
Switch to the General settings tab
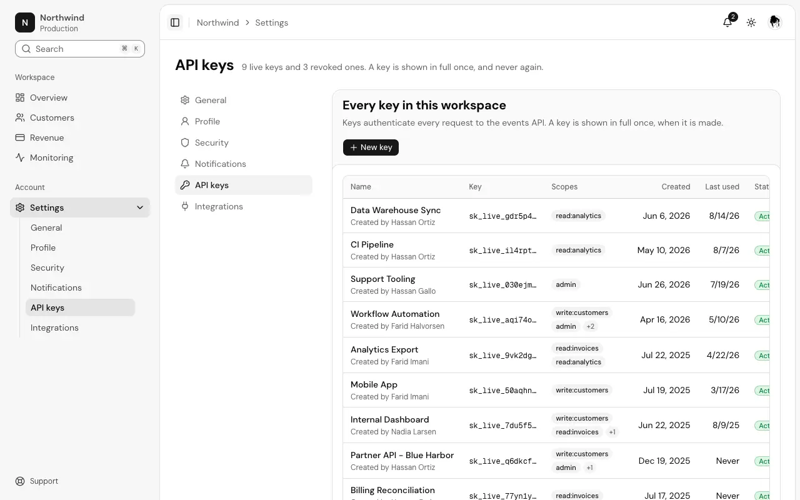click(244, 100)
